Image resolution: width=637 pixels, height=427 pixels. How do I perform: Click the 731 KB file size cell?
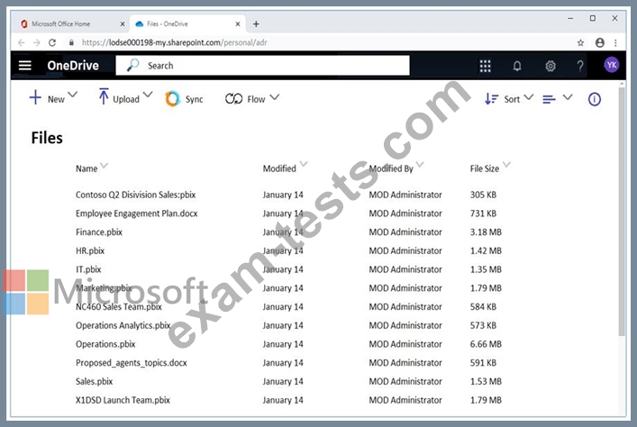[483, 213]
